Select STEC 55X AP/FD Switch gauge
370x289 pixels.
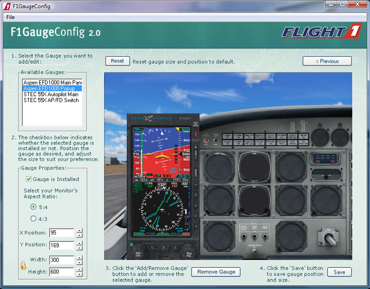tap(52, 100)
